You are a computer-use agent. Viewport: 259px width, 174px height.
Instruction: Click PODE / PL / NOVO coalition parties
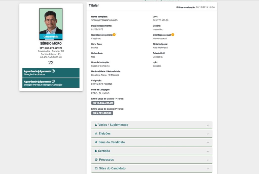point(100,93)
